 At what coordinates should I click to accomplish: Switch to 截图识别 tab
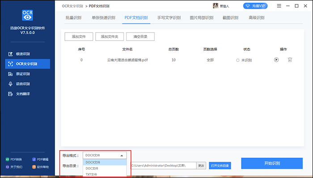230,18
